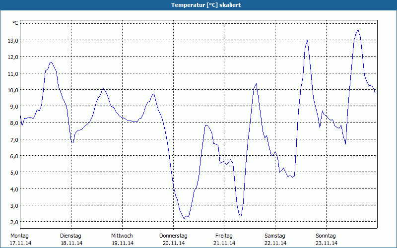Click the date 23.11.14
This screenshot has height=248, width=397.
327,243
